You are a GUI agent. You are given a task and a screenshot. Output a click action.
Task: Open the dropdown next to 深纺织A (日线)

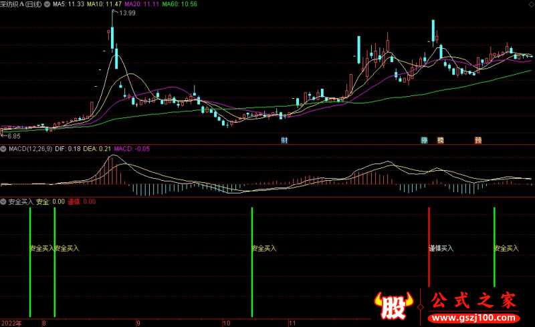click(x=47, y=4)
